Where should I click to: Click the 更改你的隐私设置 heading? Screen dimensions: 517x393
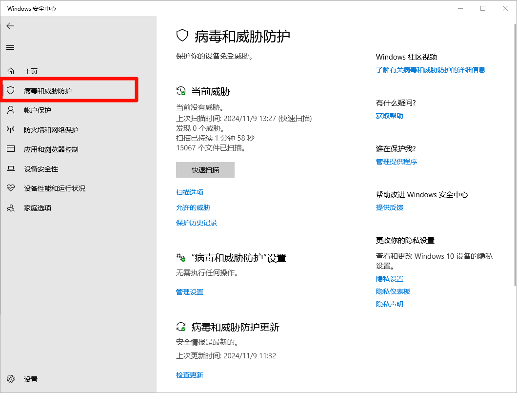(x=405, y=240)
